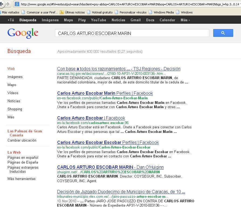
Task: Click the blue magnifier search button
Action: pyautogui.click(x=223, y=33)
